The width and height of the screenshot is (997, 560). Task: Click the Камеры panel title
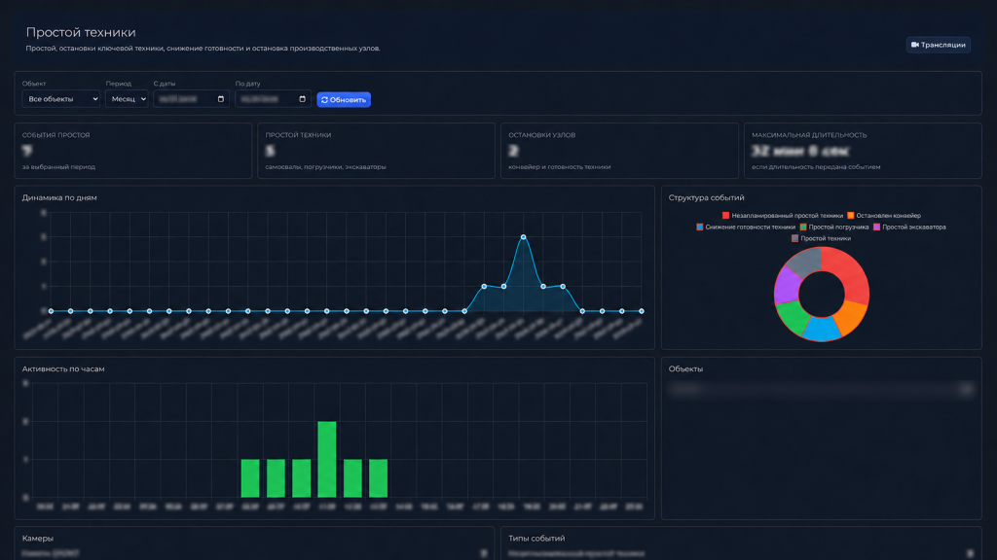click(38, 539)
